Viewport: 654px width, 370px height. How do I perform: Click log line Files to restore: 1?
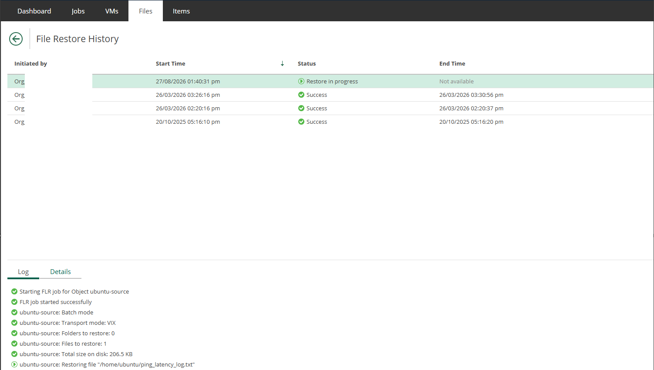click(63, 344)
